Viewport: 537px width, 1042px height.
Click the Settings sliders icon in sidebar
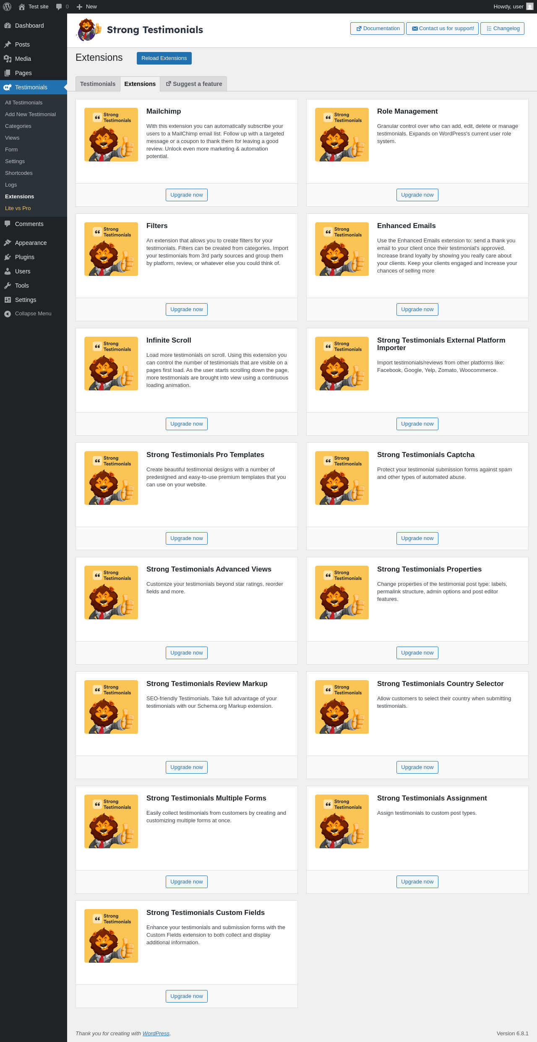pyautogui.click(x=8, y=300)
